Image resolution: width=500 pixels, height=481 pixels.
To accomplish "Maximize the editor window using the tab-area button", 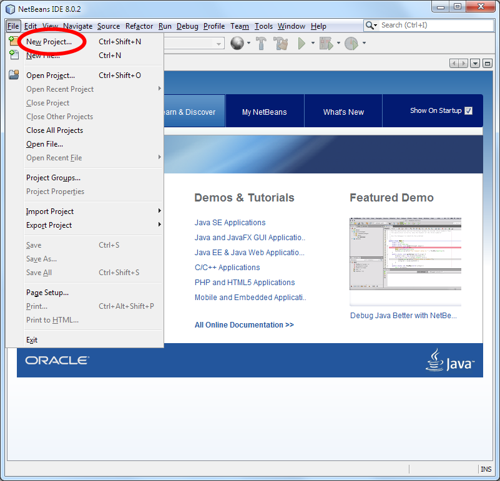I will 488,64.
